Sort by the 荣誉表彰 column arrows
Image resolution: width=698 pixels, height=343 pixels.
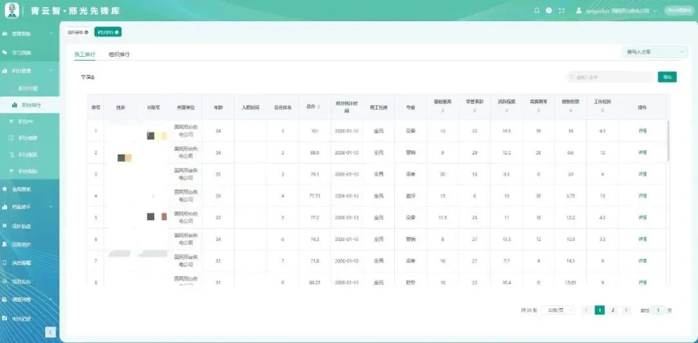[x=474, y=110]
